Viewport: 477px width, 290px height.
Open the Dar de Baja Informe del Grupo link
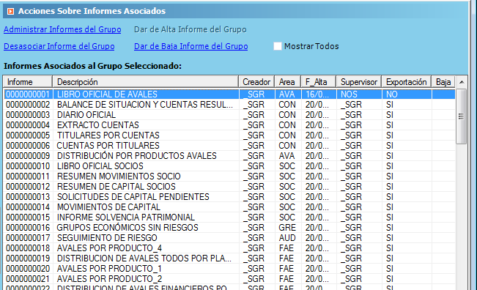pyautogui.click(x=191, y=46)
